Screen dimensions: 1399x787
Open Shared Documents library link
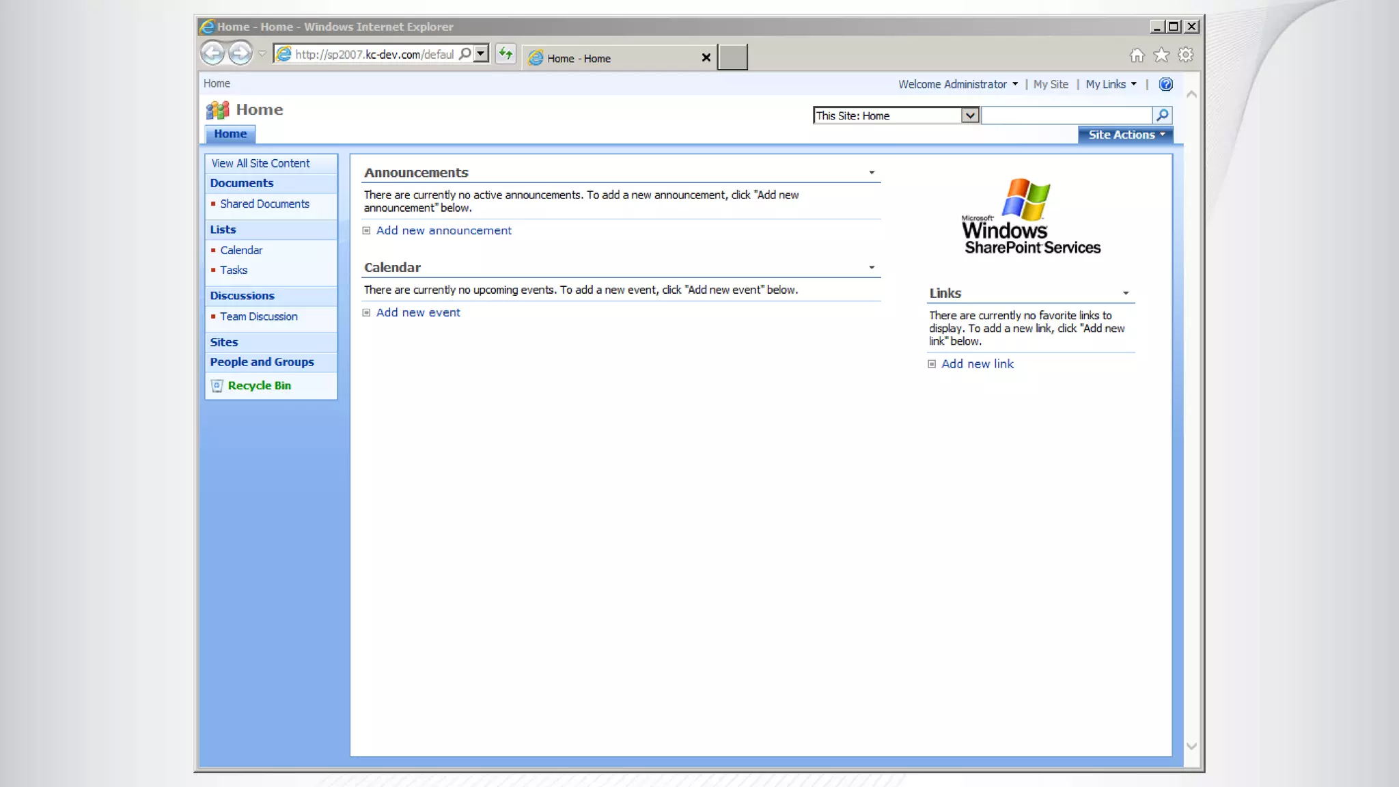[x=264, y=204]
